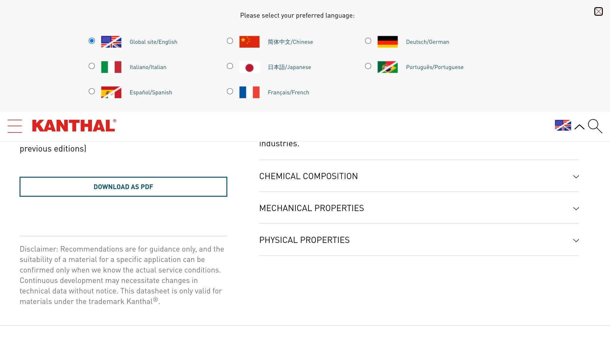Select the Español/Spanish radio button
The height and width of the screenshot is (343, 610).
coord(92,91)
